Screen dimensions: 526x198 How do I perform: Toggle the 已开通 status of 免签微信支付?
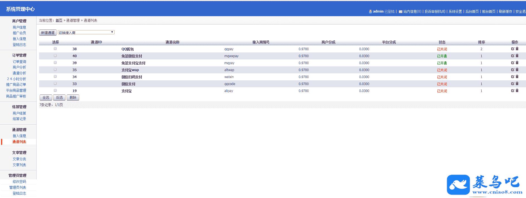click(442, 56)
